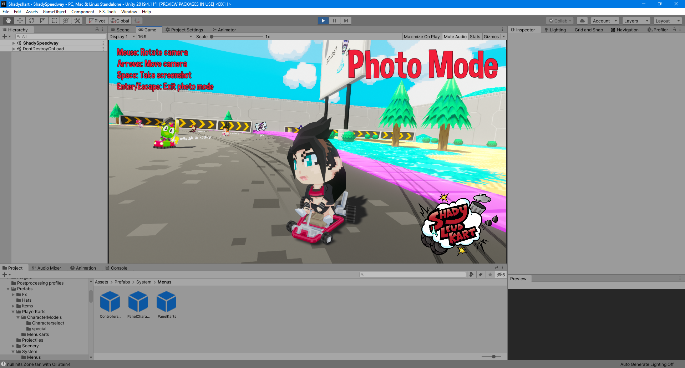Lock the Inspector panel
Viewport: 685px width, 368px height.
click(x=674, y=30)
